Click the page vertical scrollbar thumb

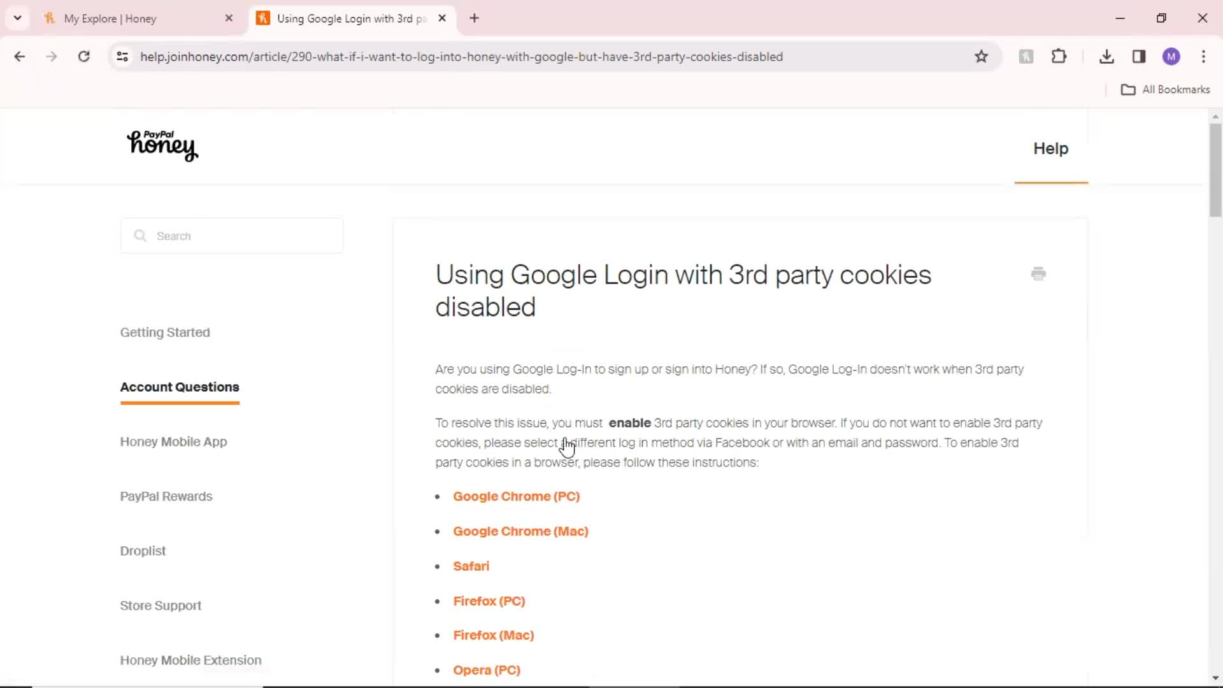pos(1215,169)
